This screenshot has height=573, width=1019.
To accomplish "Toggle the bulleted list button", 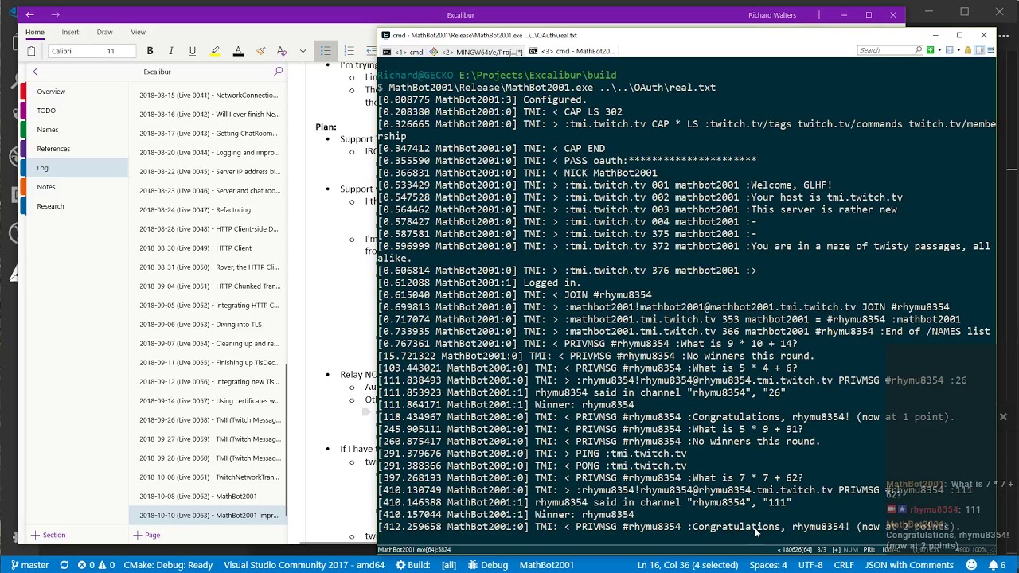I will pos(326,51).
